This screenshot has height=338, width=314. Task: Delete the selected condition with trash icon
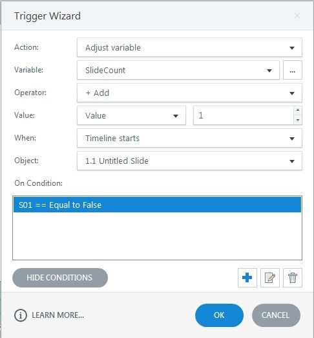[293, 278]
